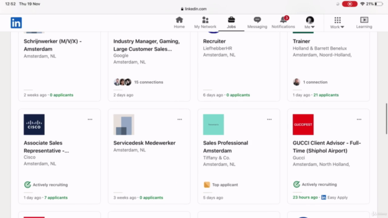The width and height of the screenshot is (388, 218).
Task: Click the Google company name
Action: point(121,56)
